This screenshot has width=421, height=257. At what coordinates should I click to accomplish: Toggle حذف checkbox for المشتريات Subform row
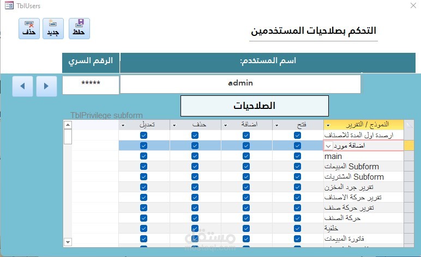coord(195,176)
